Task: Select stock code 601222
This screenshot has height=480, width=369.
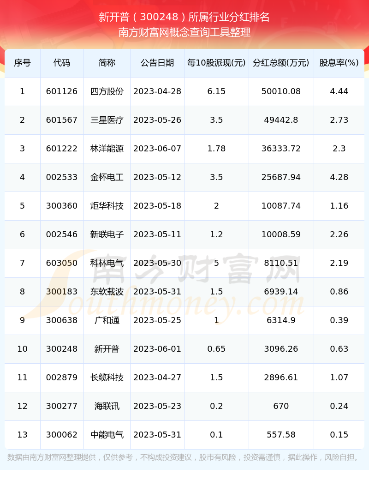Action: coord(62,149)
